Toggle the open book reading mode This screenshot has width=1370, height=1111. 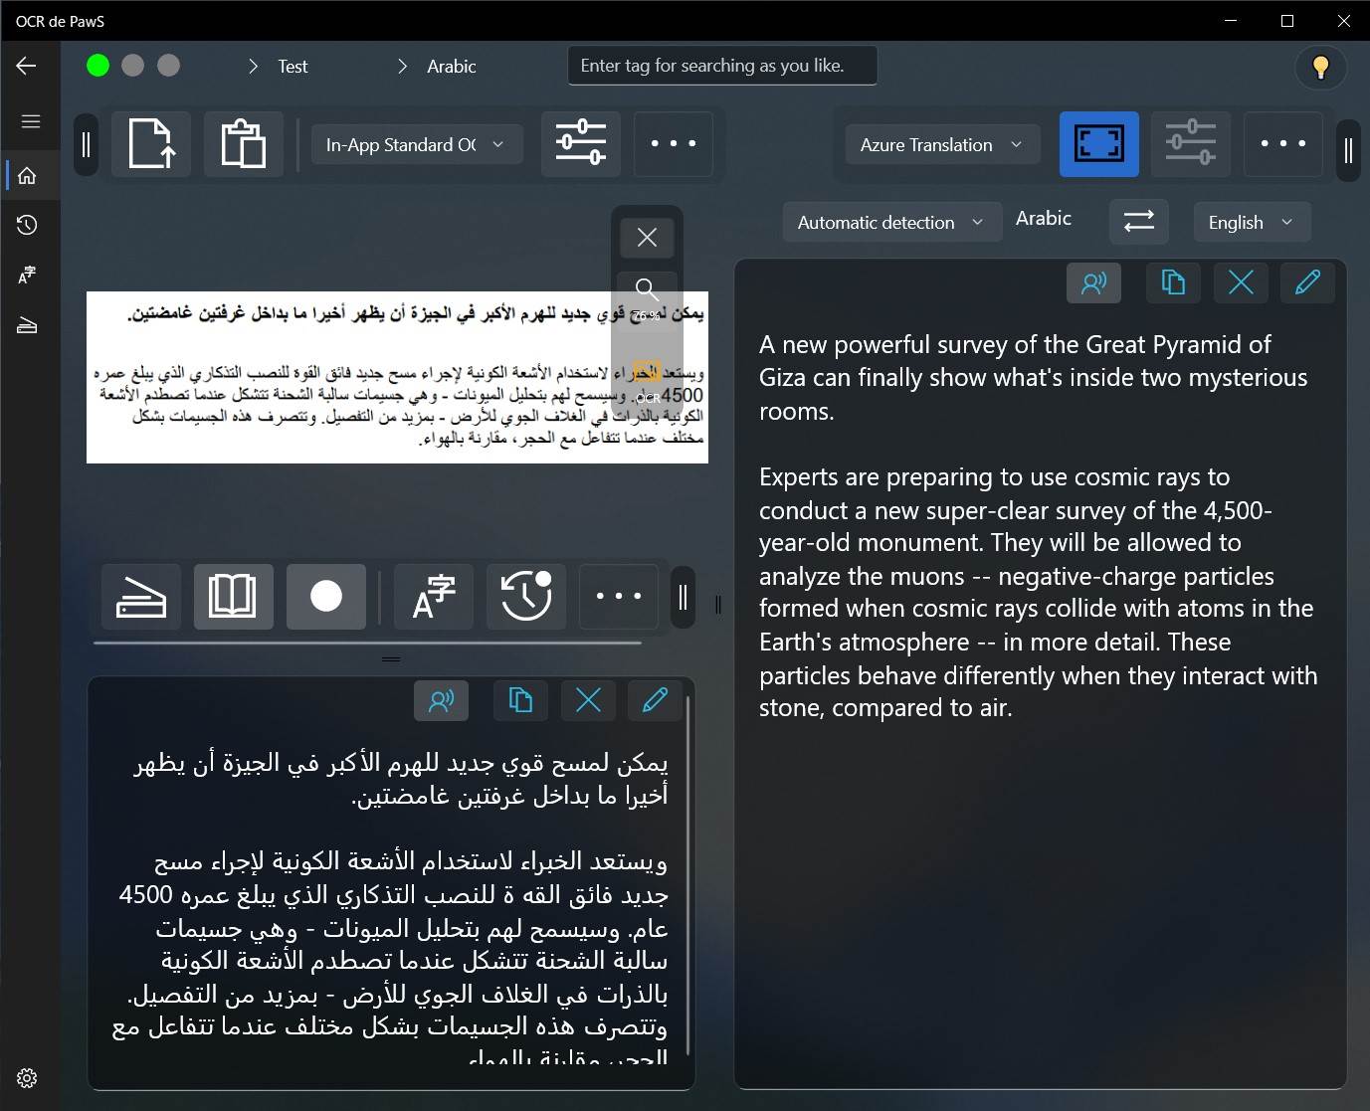coord(233,597)
